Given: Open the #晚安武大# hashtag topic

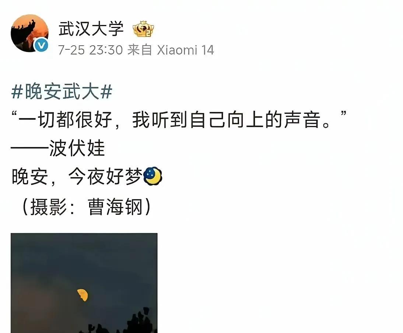Looking at the screenshot, I should [x=62, y=92].
